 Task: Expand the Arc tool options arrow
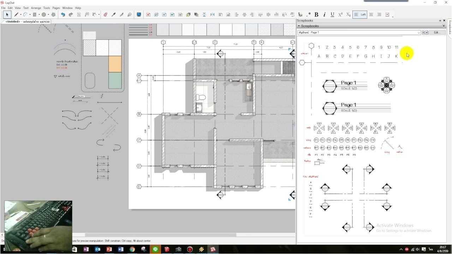(x=30, y=14)
